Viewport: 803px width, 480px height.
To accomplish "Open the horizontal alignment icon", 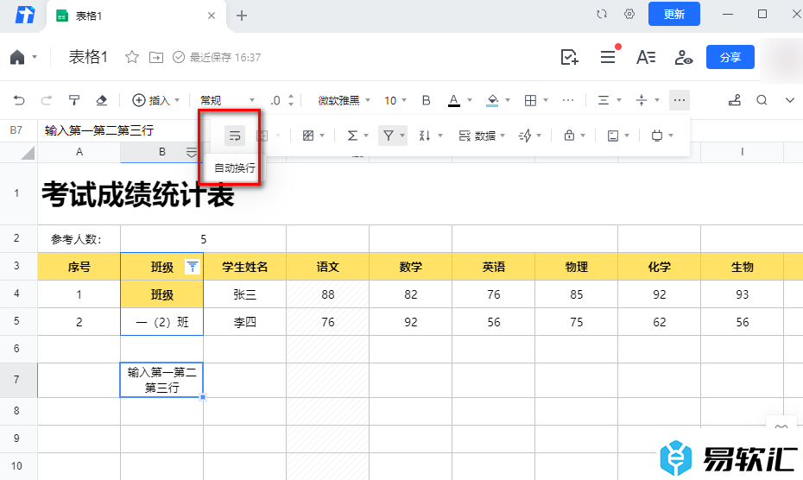I will [604, 100].
